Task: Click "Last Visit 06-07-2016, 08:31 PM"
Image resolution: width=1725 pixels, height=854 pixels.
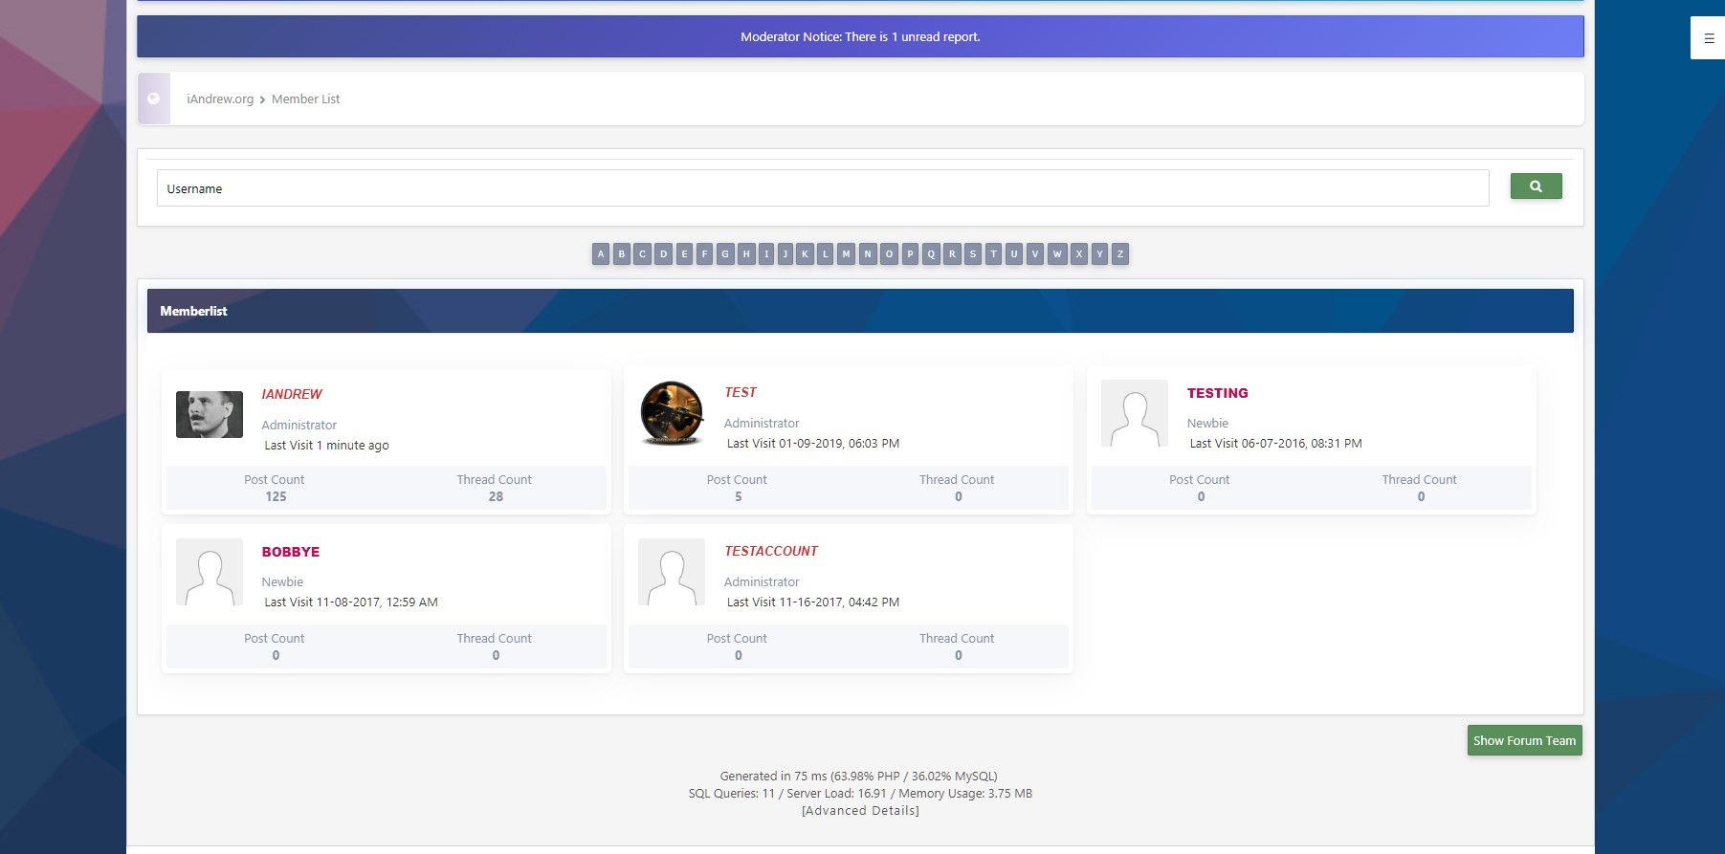Action: point(1275,444)
